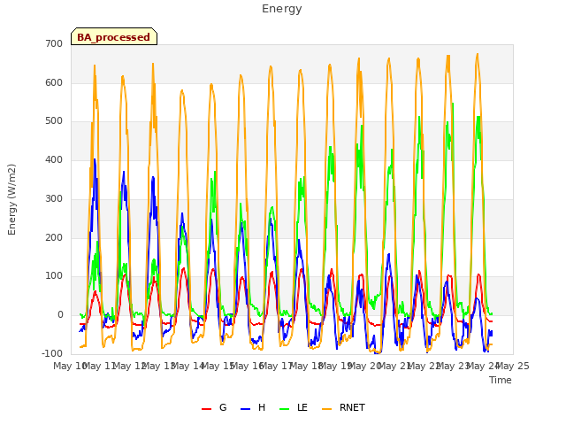Image resolution: width=566 pixels, height=425 pixels.
Task: Click the legend label 'RNET'
Action: point(352,407)
